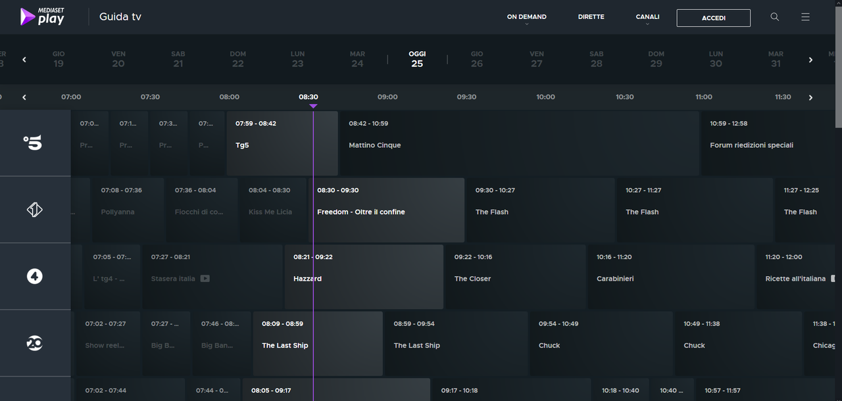Screen dimensions: 842x401
Task: Click the 10:00 time label
Action: coord(545,97)
